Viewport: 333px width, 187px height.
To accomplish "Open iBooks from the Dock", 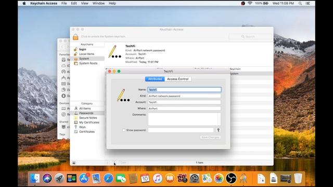I will pos(170,178).
